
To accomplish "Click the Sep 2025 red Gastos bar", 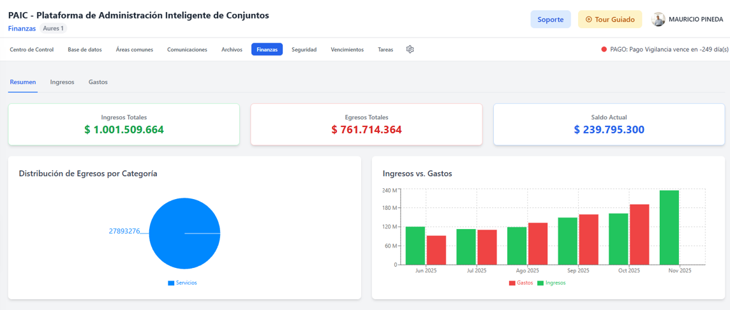I will click(x=588, y=240).
